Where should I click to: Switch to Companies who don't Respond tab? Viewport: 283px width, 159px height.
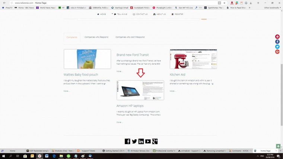tap(130, 37)
